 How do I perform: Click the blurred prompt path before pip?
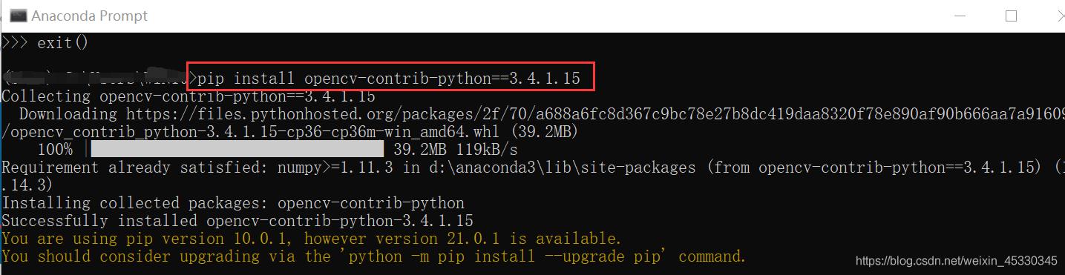pos(98,77)
